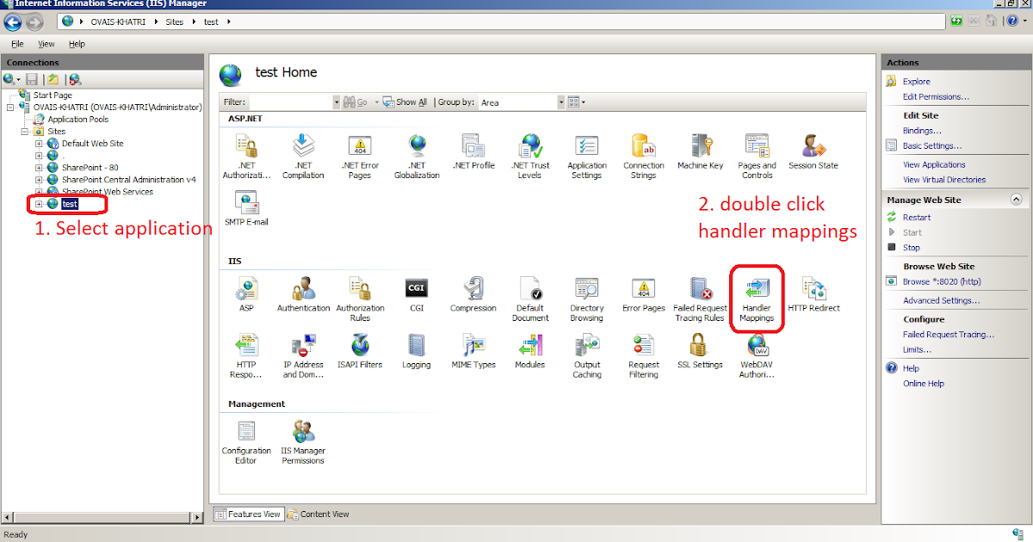Image resolution: width=1033 pixels, height=542 pixels.
Task: Select the Modules feature icon
Action: 529,351
